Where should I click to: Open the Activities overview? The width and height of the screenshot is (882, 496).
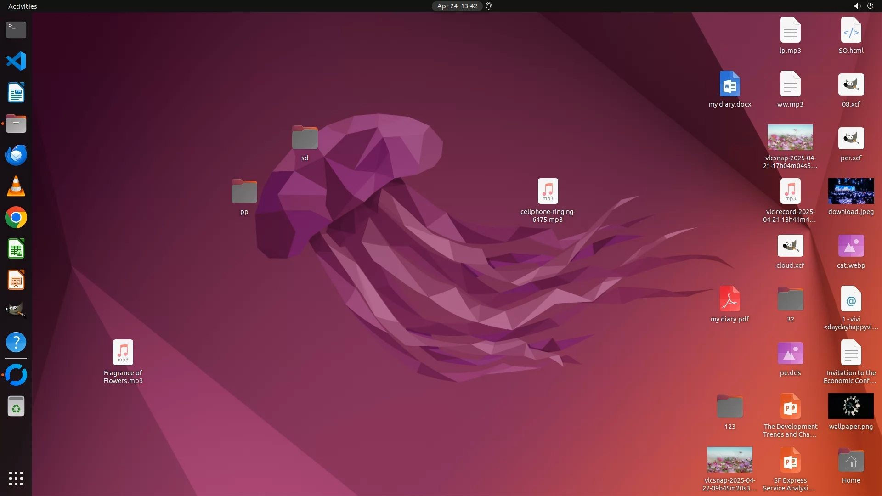pyautogui.click(x=23, y=6)
